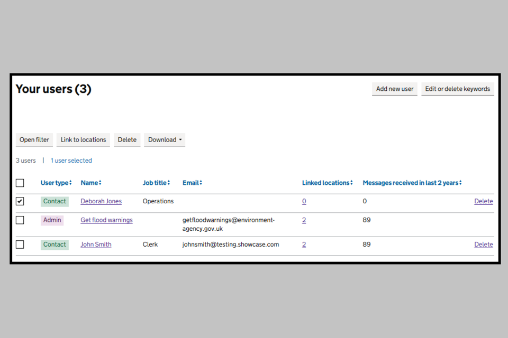Expand the Download dropdown menu
The height and width of the screenshot is (338, 508).
click(165, 140)
